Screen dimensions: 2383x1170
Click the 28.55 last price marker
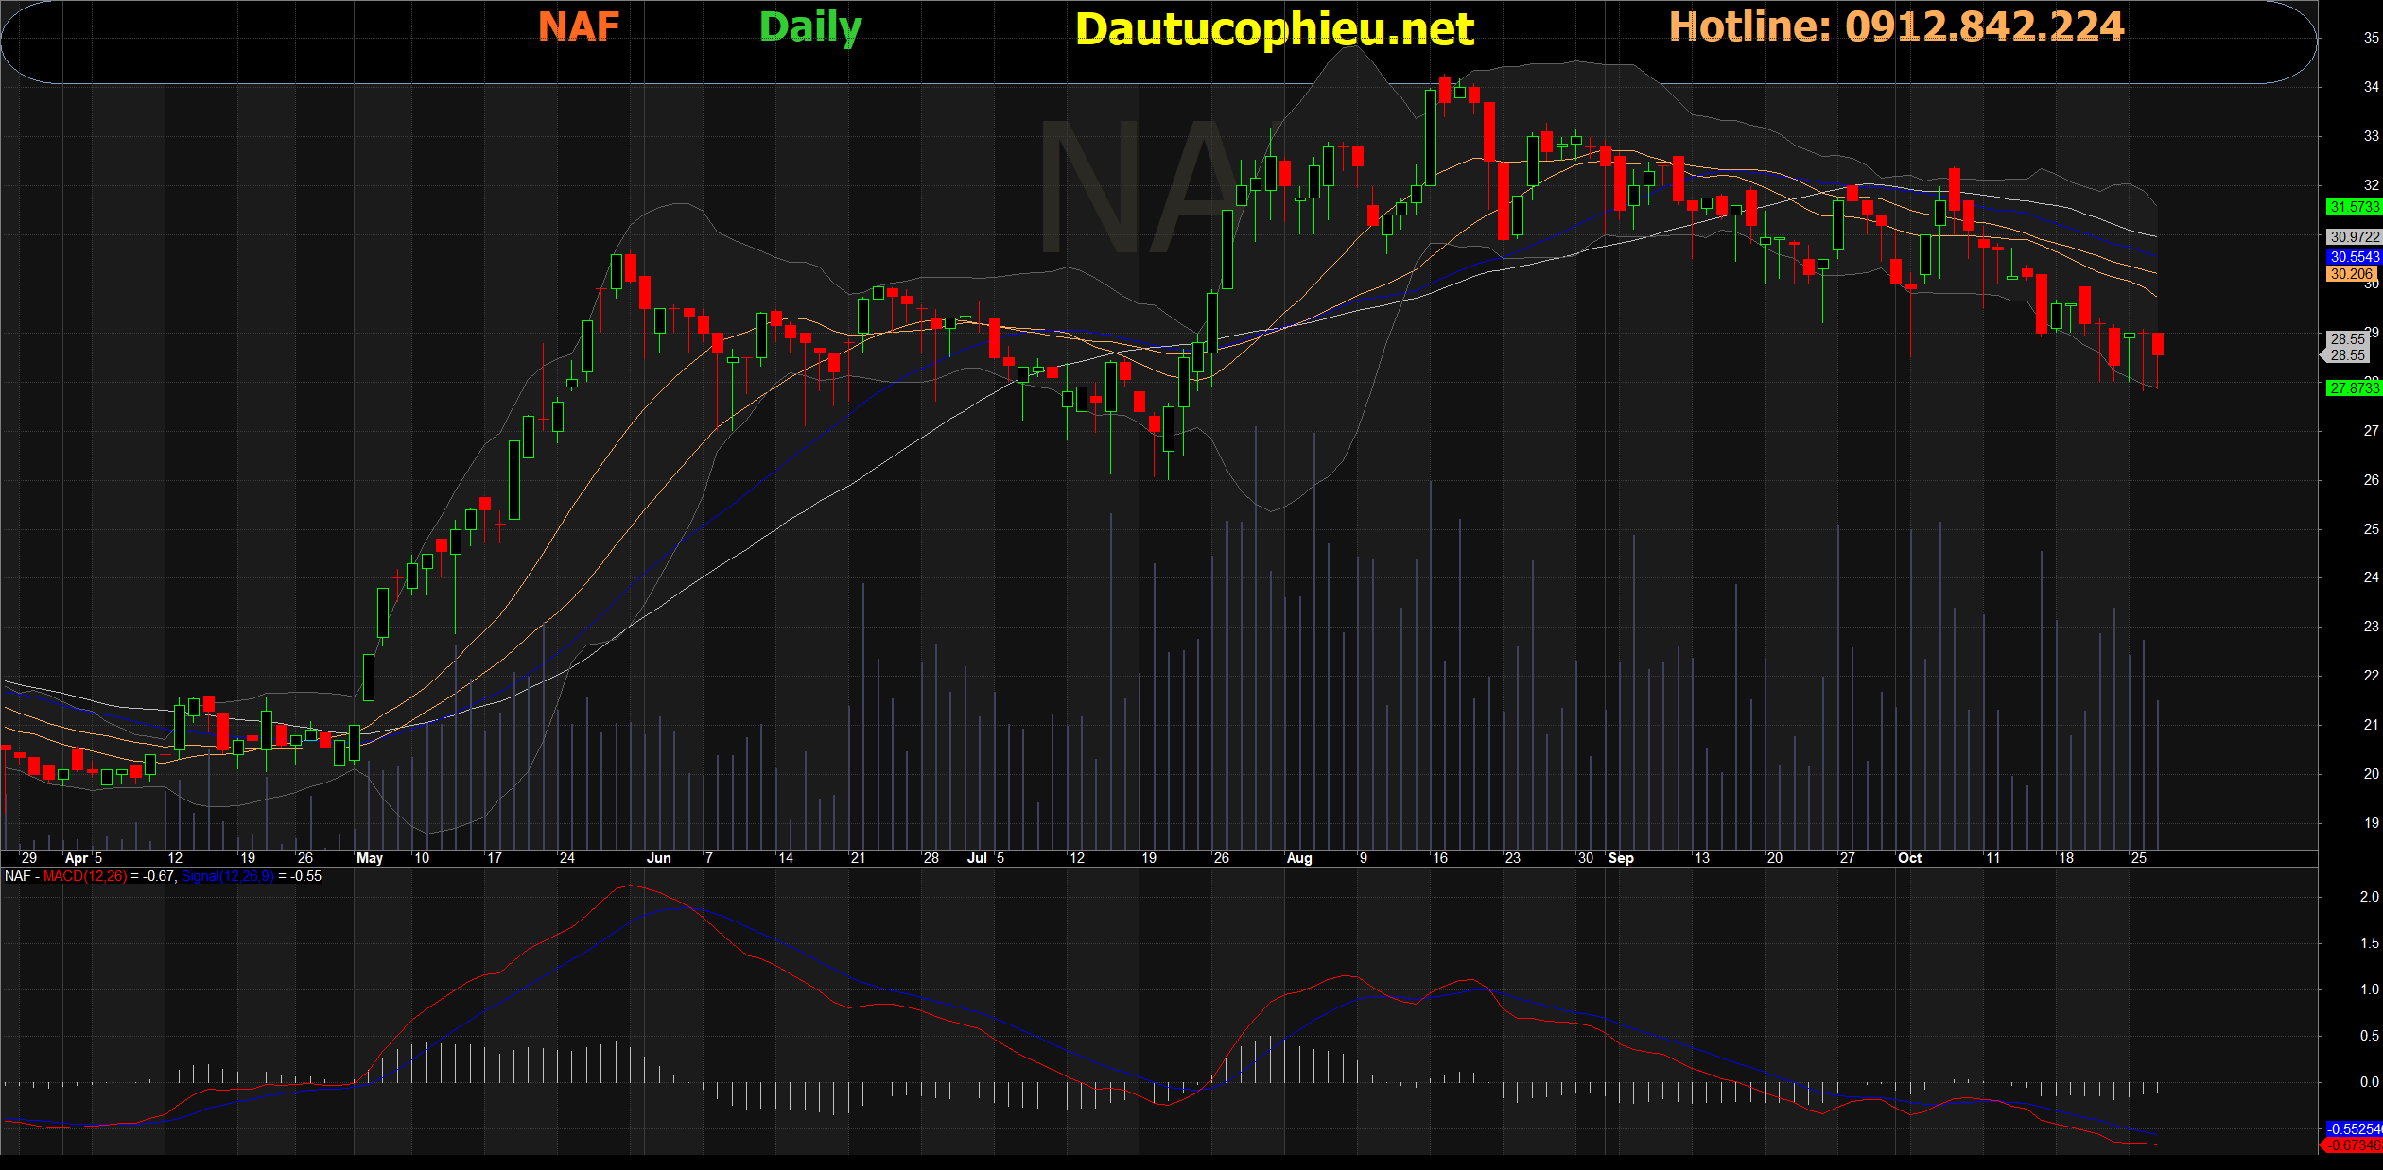[2347, 355]
